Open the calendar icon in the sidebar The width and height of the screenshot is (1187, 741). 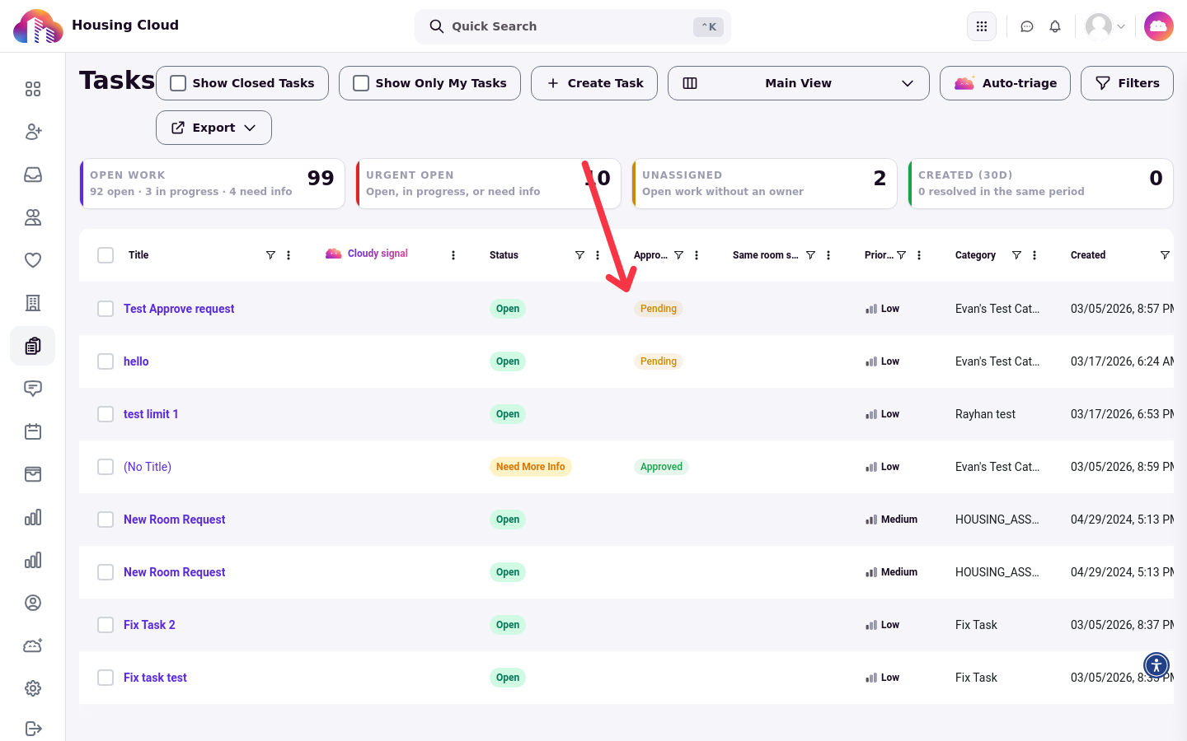[x=33, y=431]
